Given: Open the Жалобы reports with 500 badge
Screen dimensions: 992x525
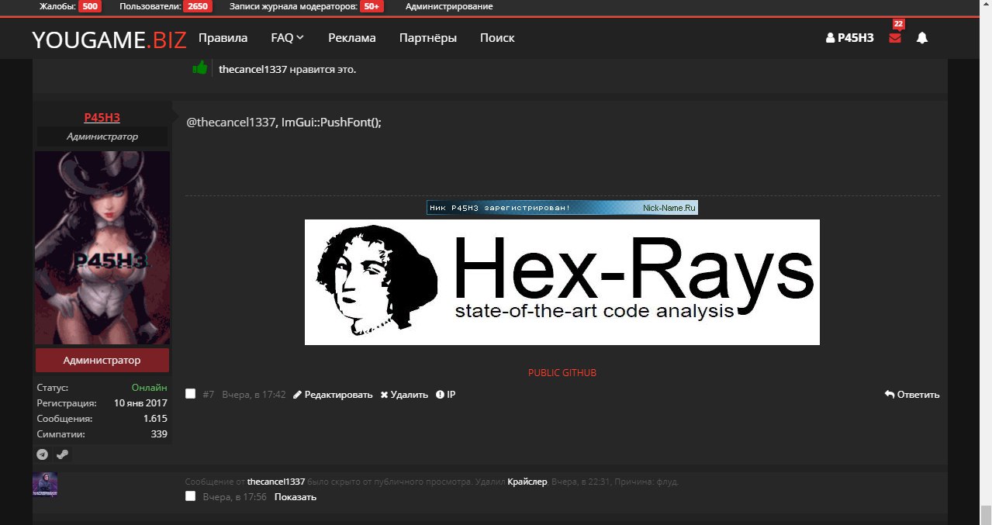Looking at the screenshot, I should (x=70, y=6).
